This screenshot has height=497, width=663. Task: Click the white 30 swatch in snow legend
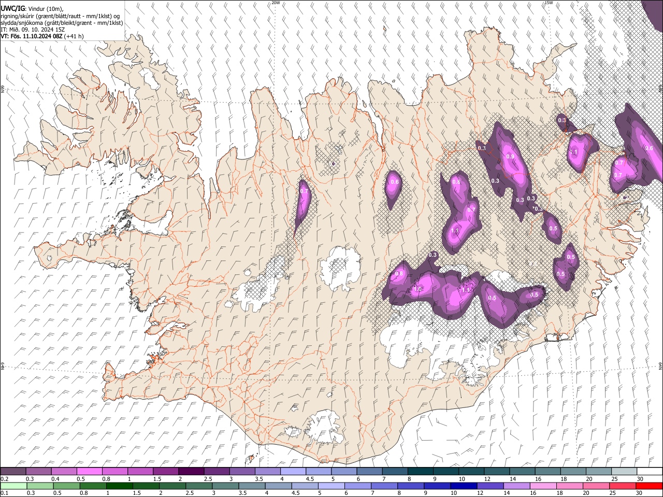[649, 472]
